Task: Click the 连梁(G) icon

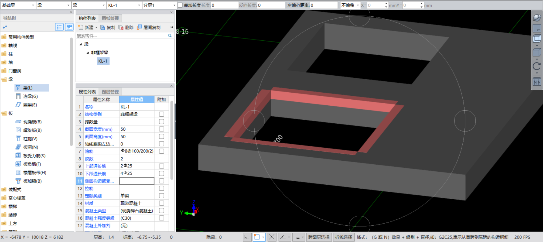Action: (18, 96)
